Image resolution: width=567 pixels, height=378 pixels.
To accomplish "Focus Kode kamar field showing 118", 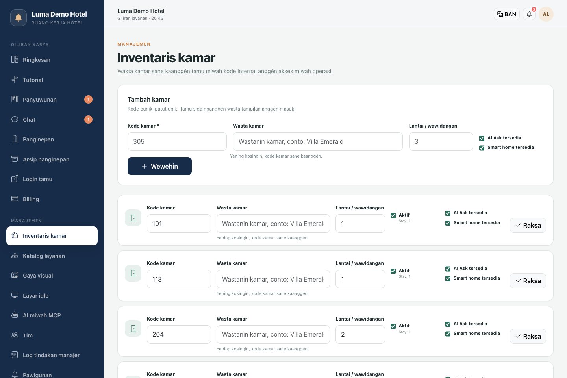I will click(x=179, y=279).
